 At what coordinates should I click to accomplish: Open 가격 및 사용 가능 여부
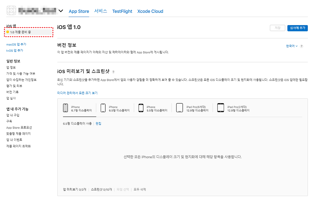[x=21, y=74]
